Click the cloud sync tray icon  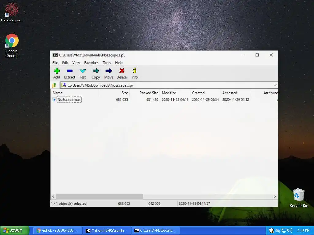[277, 231]
